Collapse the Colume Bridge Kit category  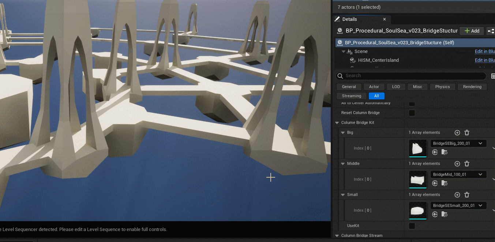pos(337,123)
